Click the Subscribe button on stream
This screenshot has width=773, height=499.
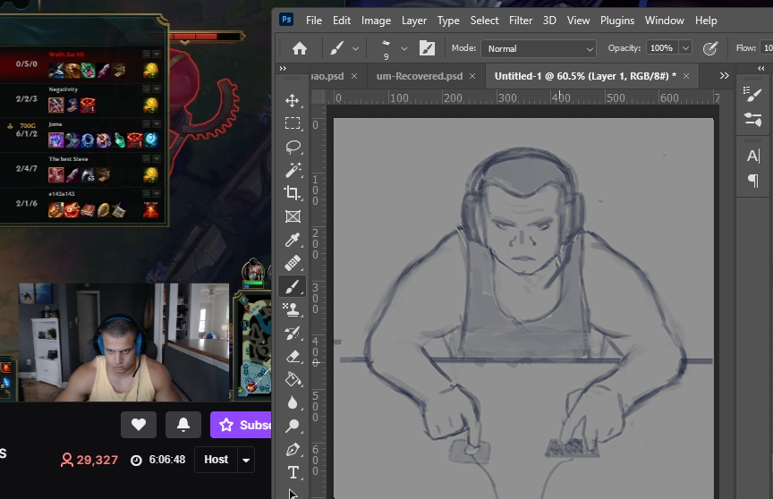point(241,425)
